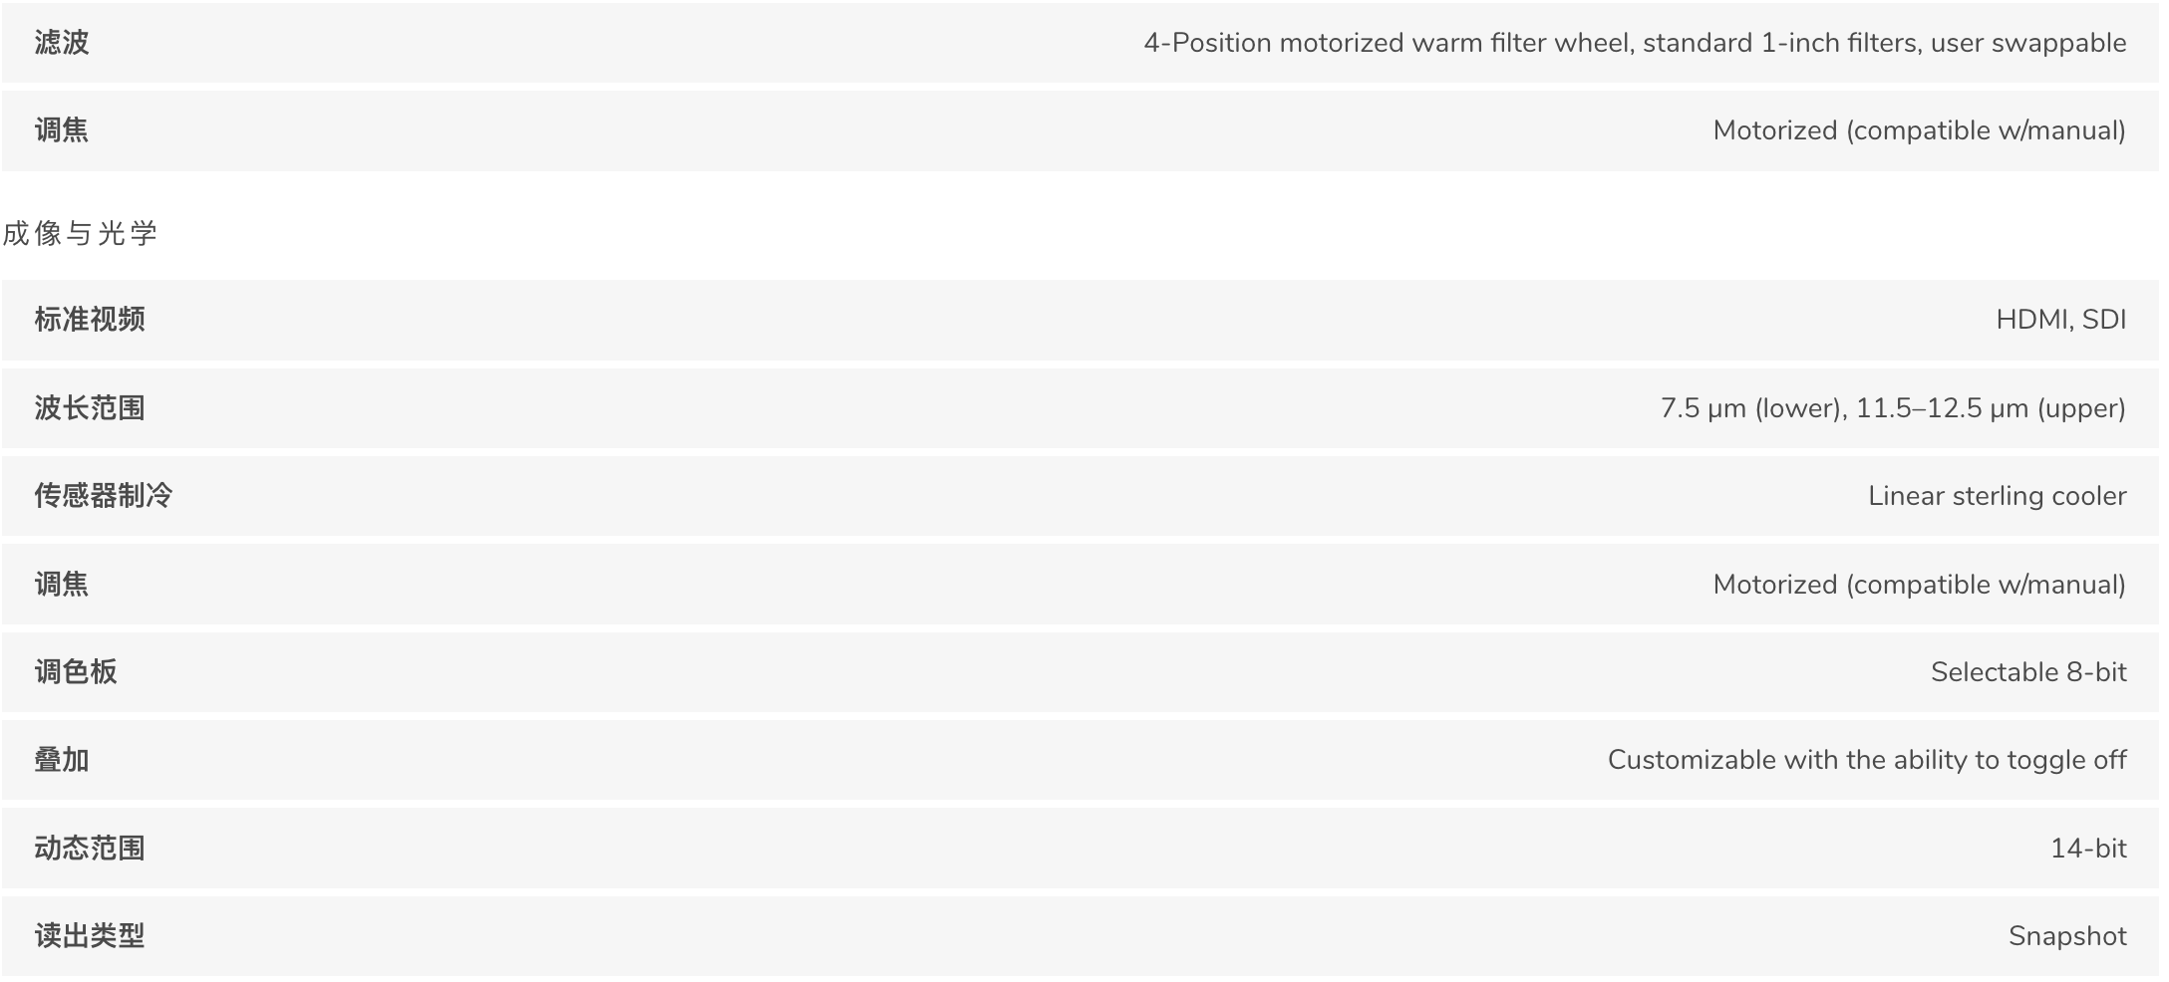Select the Linear sterling cooler value

tap(1997, 496)
